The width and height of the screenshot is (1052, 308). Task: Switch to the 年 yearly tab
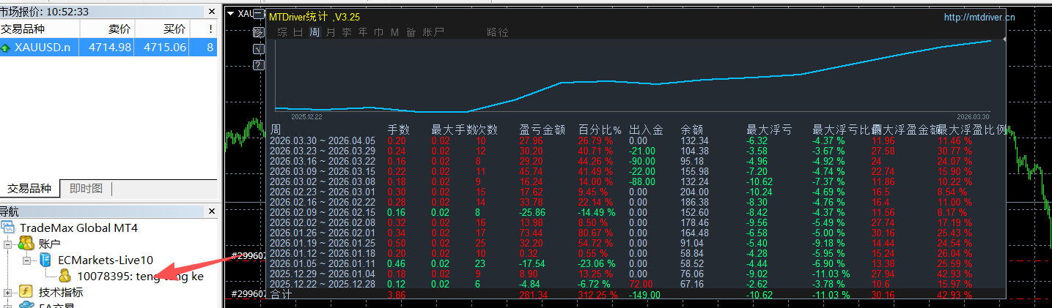tap(363, 32)
